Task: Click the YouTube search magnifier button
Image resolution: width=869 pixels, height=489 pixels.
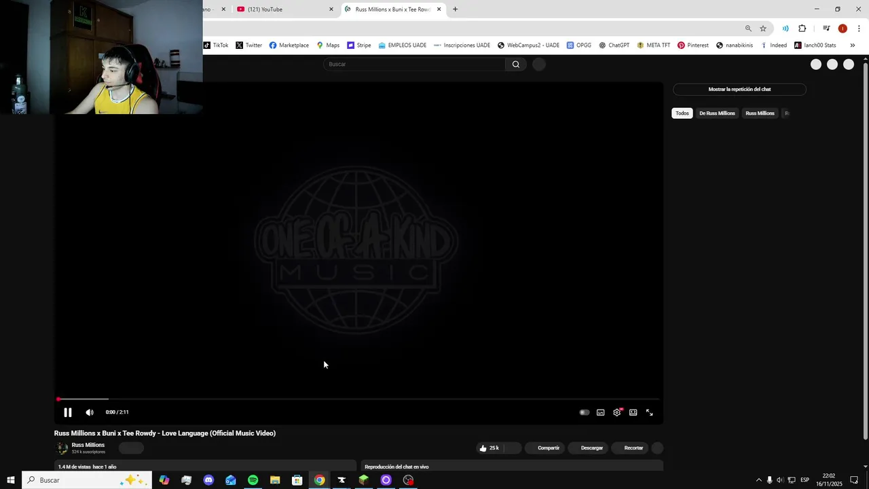Action: click(x=516, y=64)
